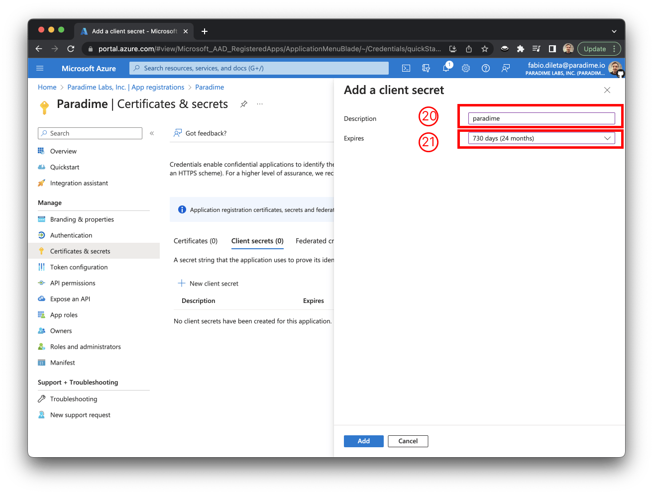Open Branding & properties
Viewport: 653px width, 494px height.
point(82,219)
